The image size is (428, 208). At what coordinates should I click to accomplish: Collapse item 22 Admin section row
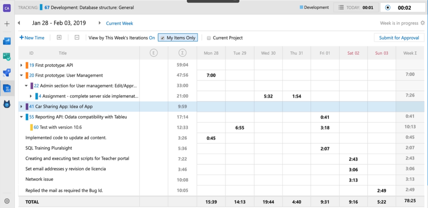[27, 86]
